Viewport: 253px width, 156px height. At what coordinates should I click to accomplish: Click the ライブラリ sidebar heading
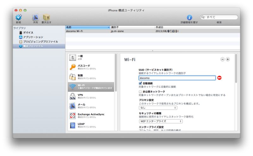[x=20, y=28]
